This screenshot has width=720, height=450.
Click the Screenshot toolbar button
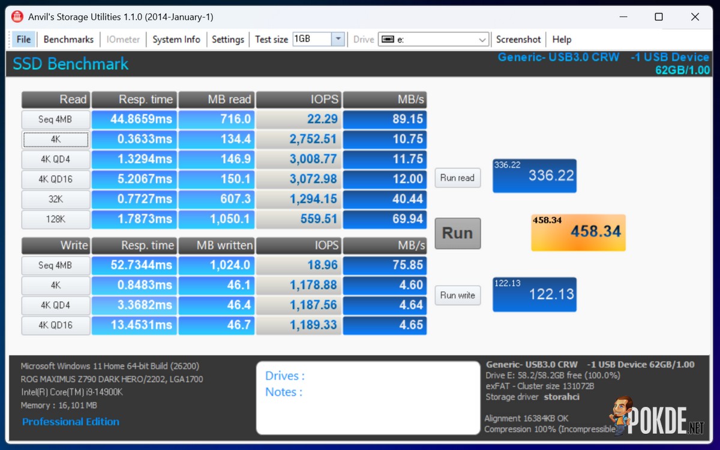pos(518,39)
